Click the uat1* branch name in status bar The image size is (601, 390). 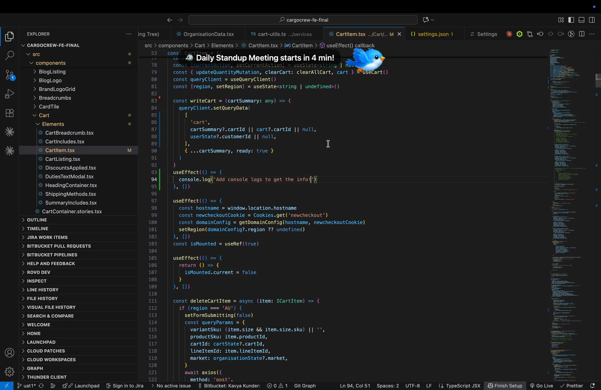(27, 386)
